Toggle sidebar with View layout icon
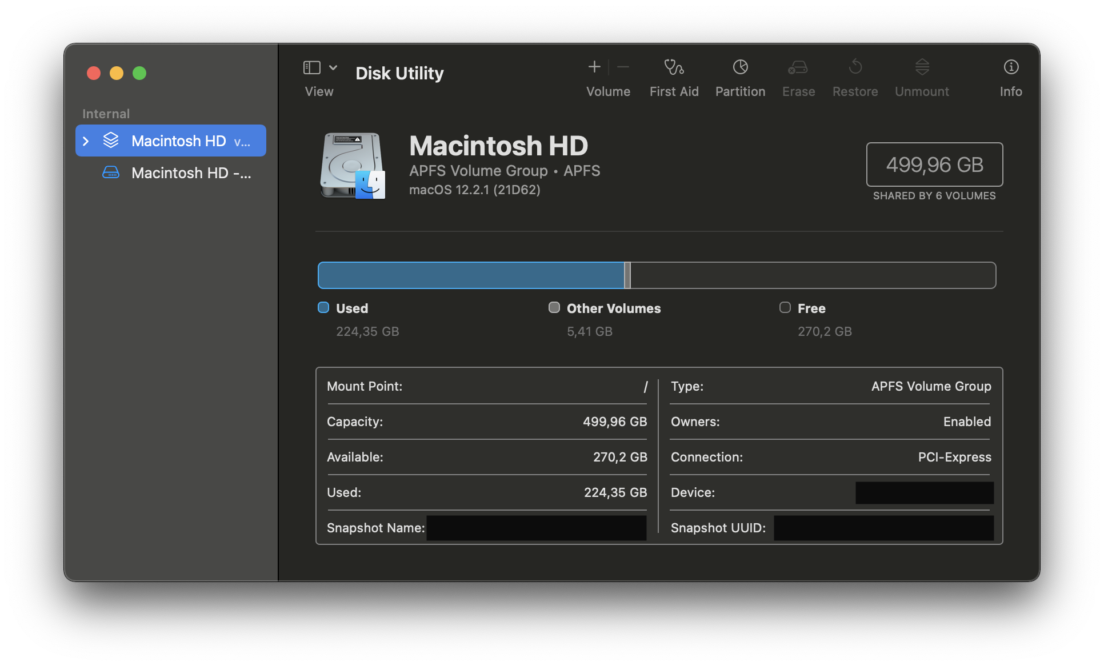Image resolution: width=1104 pixels, height=666 pixels. (x=311, y=67)
